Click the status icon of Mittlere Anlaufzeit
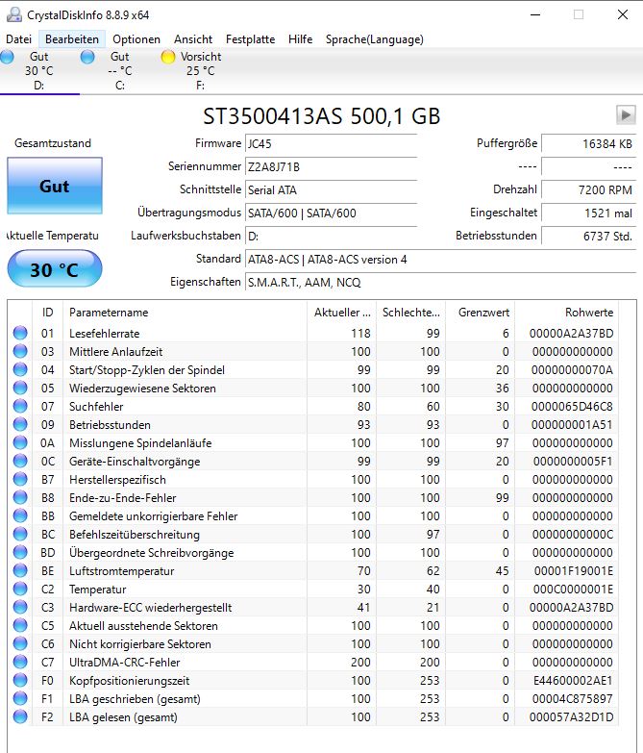The width and height of the screenshot is (643, 753). [20, 351]
